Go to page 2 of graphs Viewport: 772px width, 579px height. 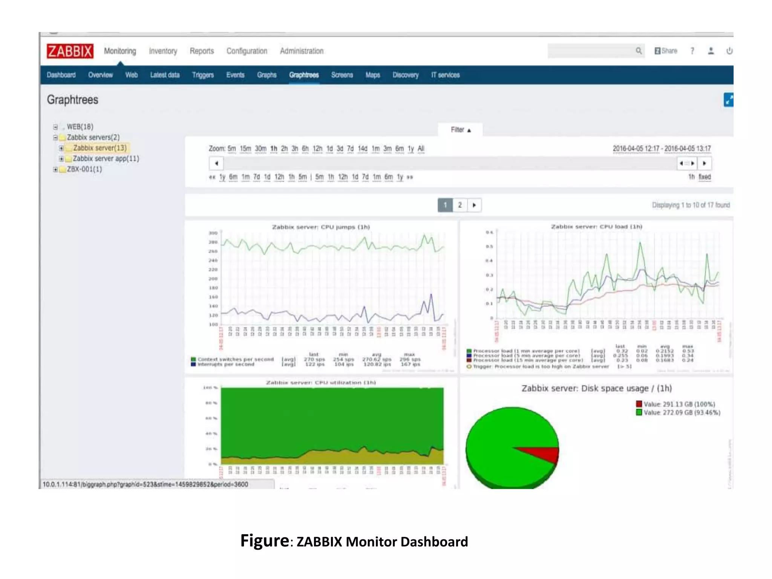pyautogui.click(x=460, y=205)
